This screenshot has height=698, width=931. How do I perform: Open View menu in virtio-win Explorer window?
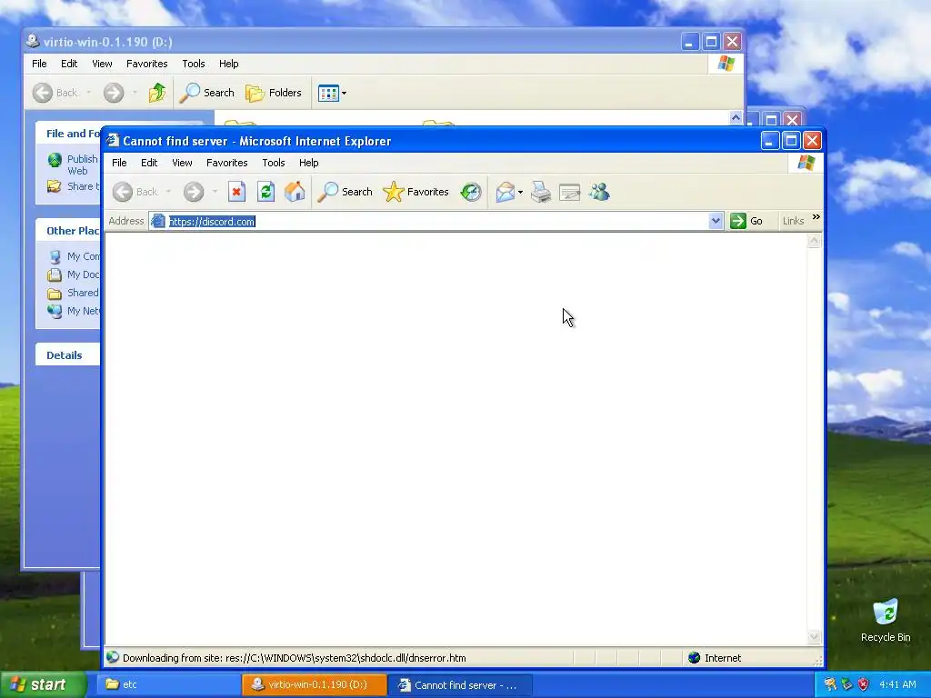click(x=102, y=64)
